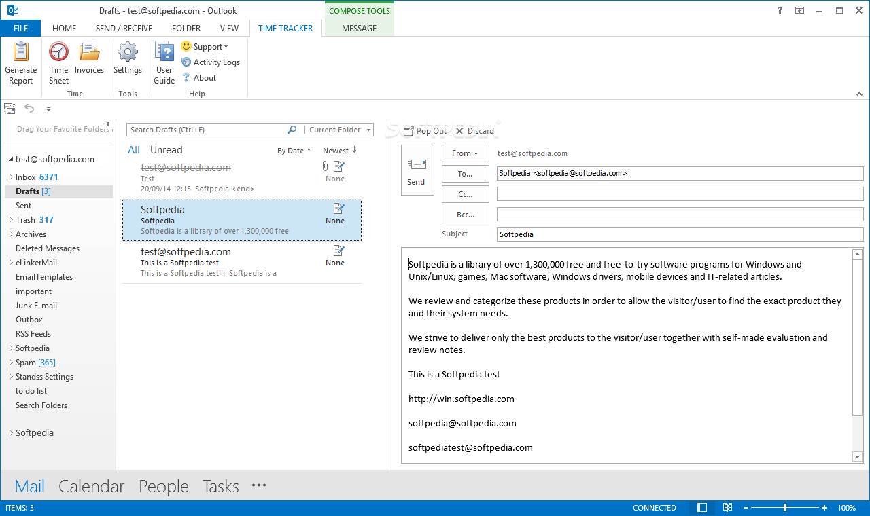The image size is (870, 516).
Task: Click the send/receive all folders quick-access icon
Action: [10, 108]
